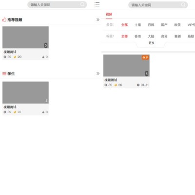This screenshot has height=195, width=195.
Task: Like the 视频测试 video under 推荐视频
Action: click(x=43, y=57)
